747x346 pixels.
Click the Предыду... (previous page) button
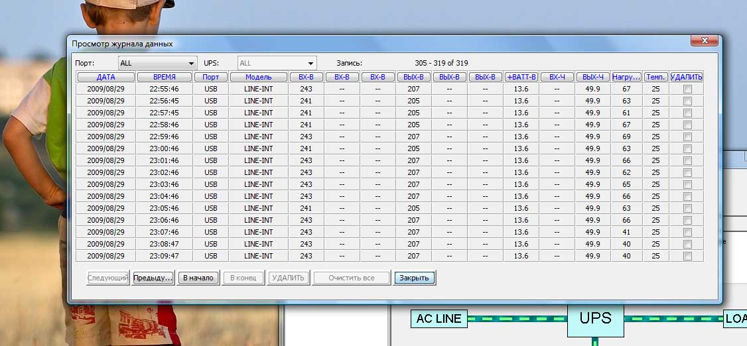pos(153,278)
